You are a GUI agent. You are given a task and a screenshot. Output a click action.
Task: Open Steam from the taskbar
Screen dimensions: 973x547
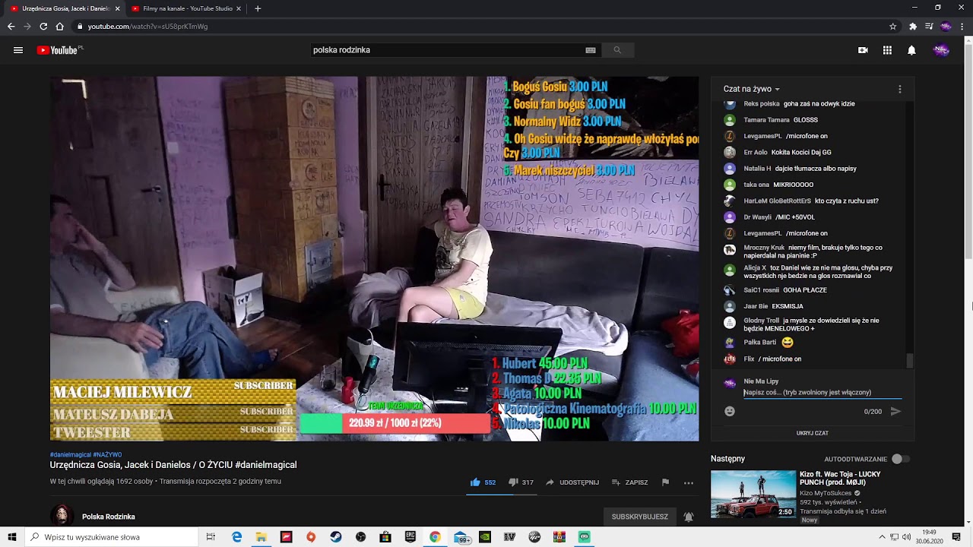point(335,537)
